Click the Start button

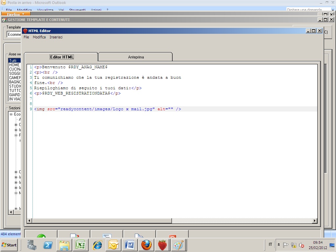(x=9, y=245)
